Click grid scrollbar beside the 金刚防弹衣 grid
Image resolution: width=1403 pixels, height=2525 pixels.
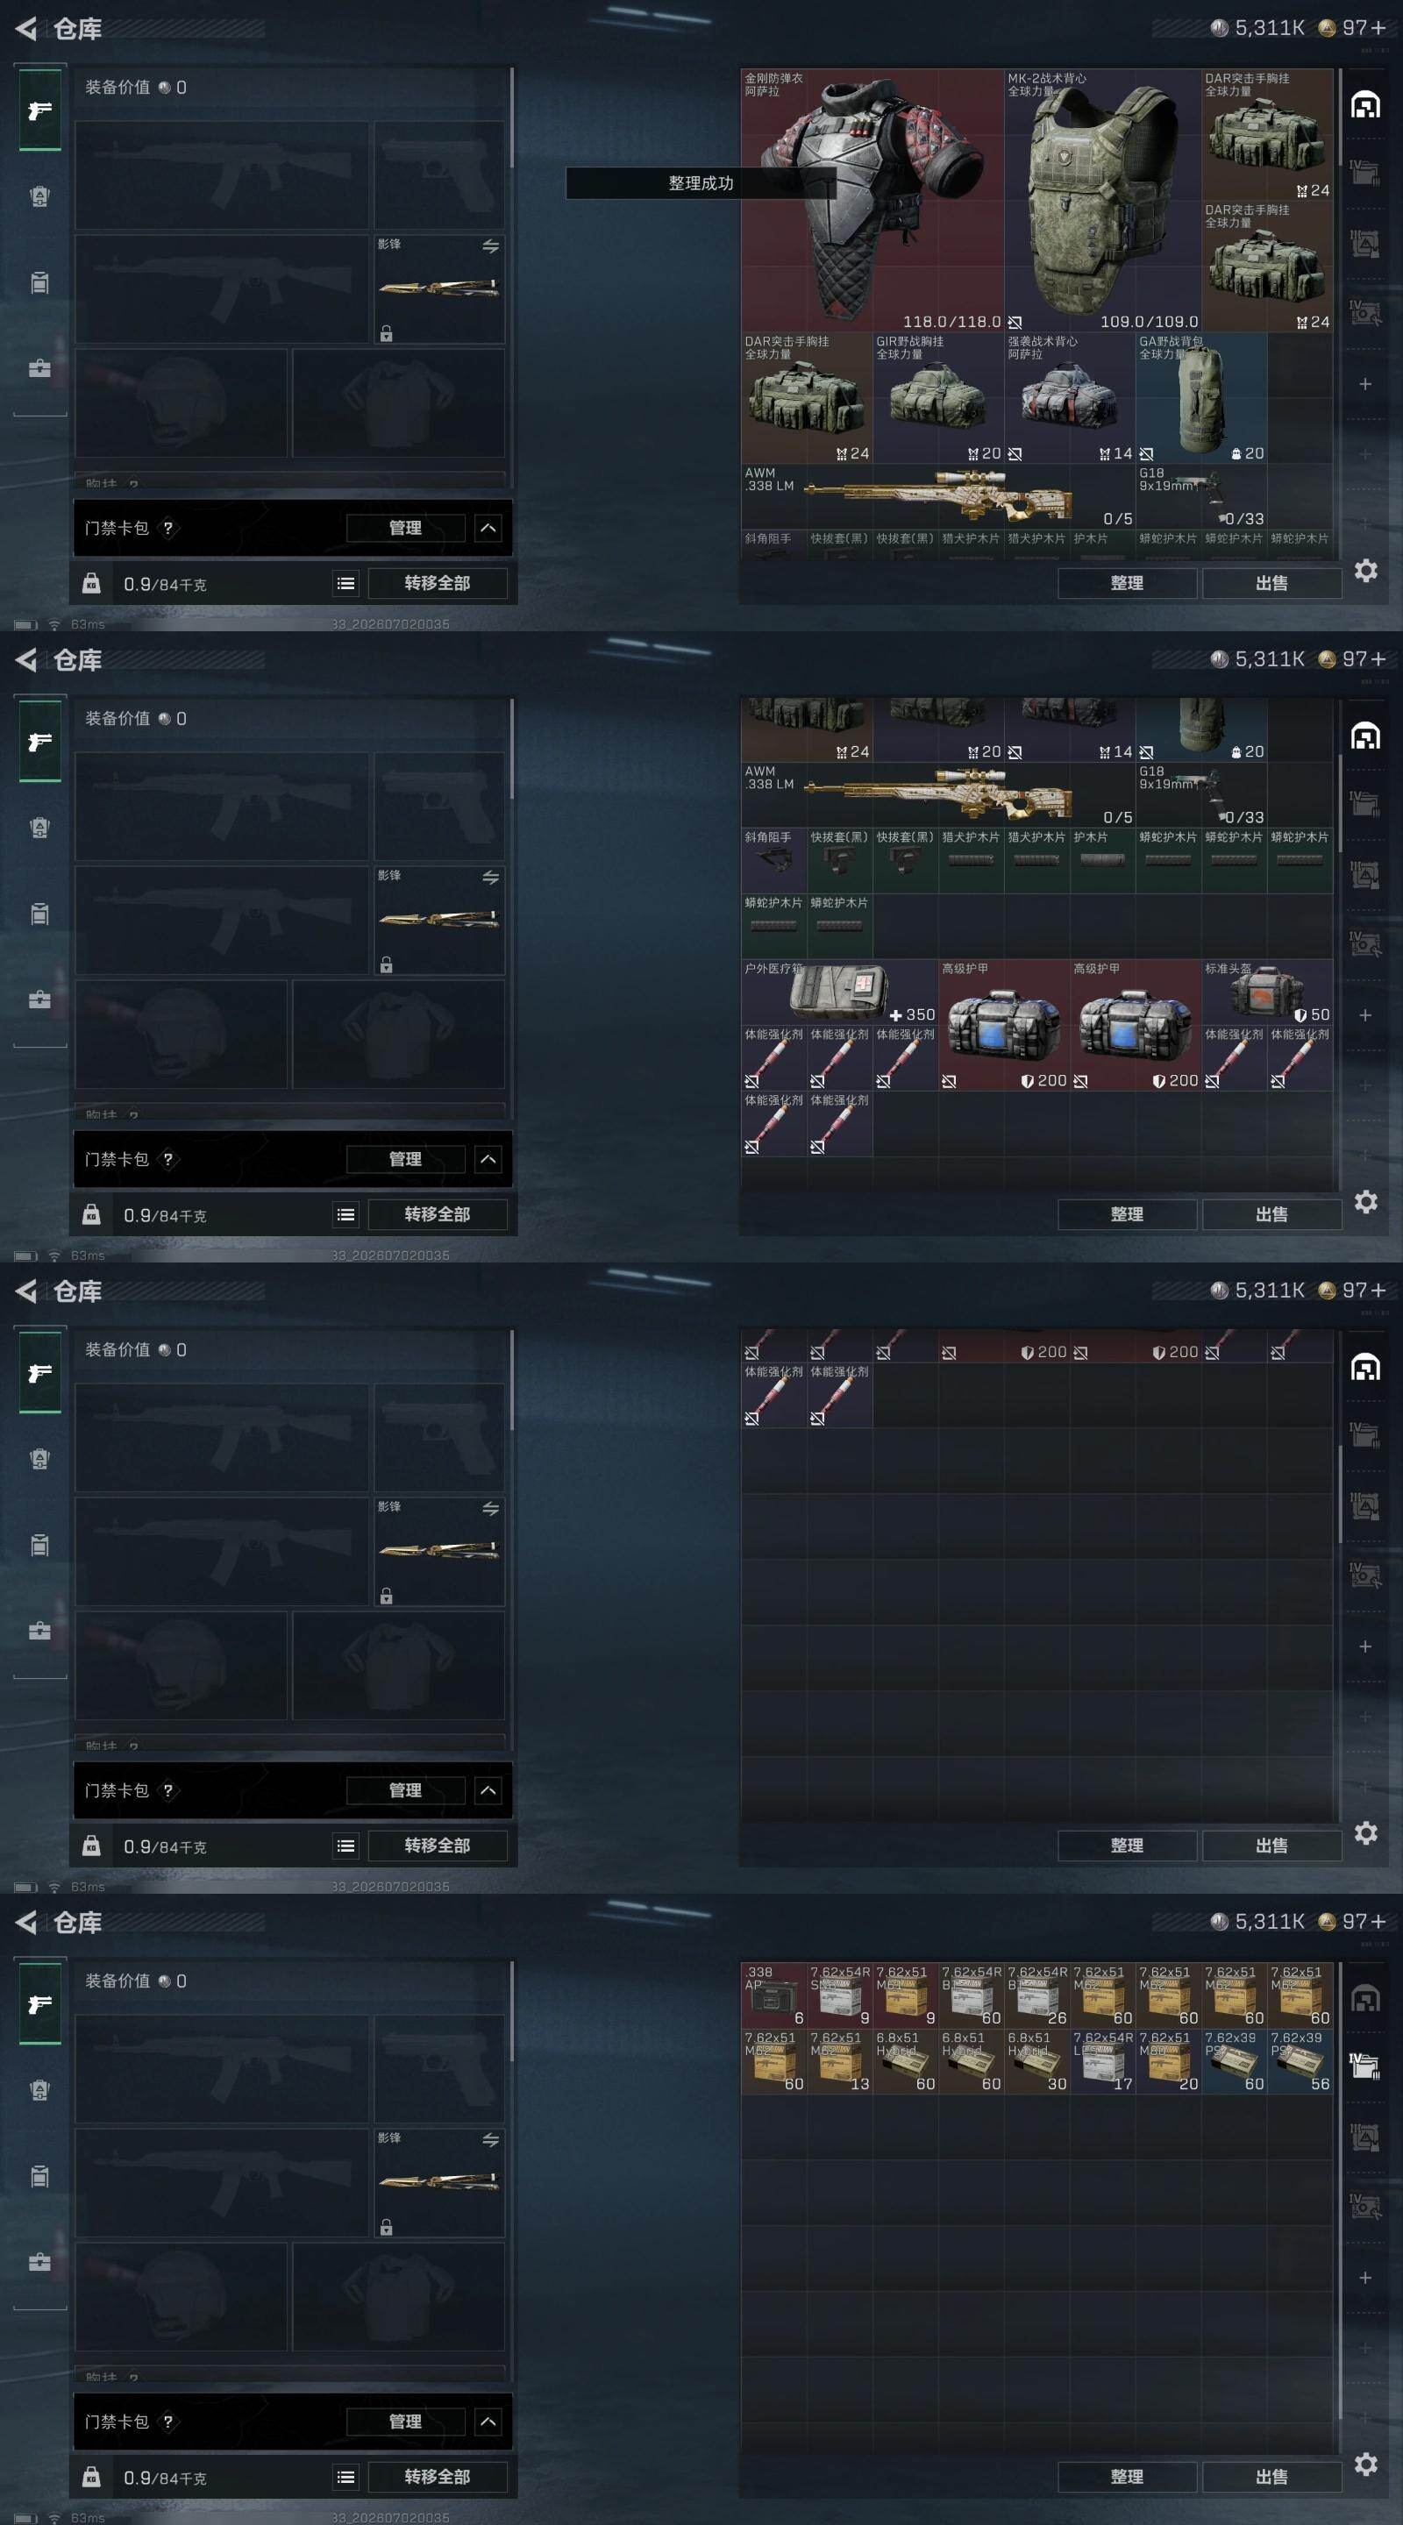(x=1339, y=117)
